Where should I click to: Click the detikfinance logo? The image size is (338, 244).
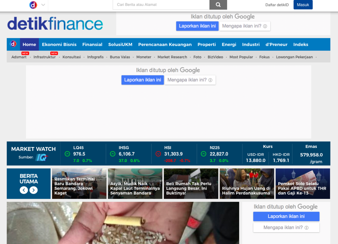pyautogui.click(x=55, y=23)
